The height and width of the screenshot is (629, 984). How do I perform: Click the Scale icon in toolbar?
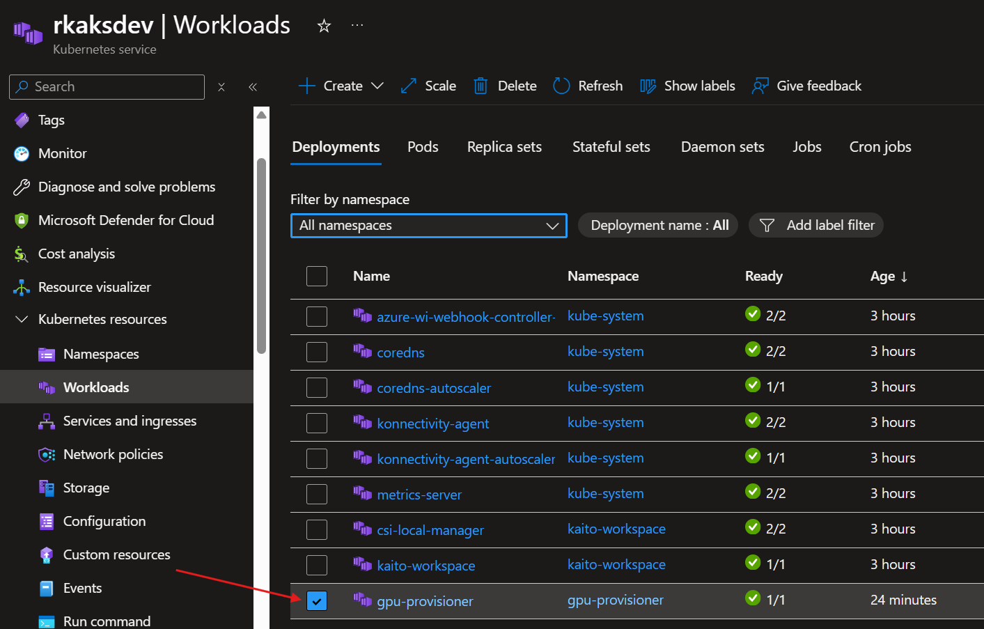pos(409,86)
